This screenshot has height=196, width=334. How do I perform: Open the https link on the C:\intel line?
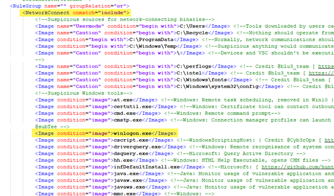pyautogui.click(x=322, y=73)
